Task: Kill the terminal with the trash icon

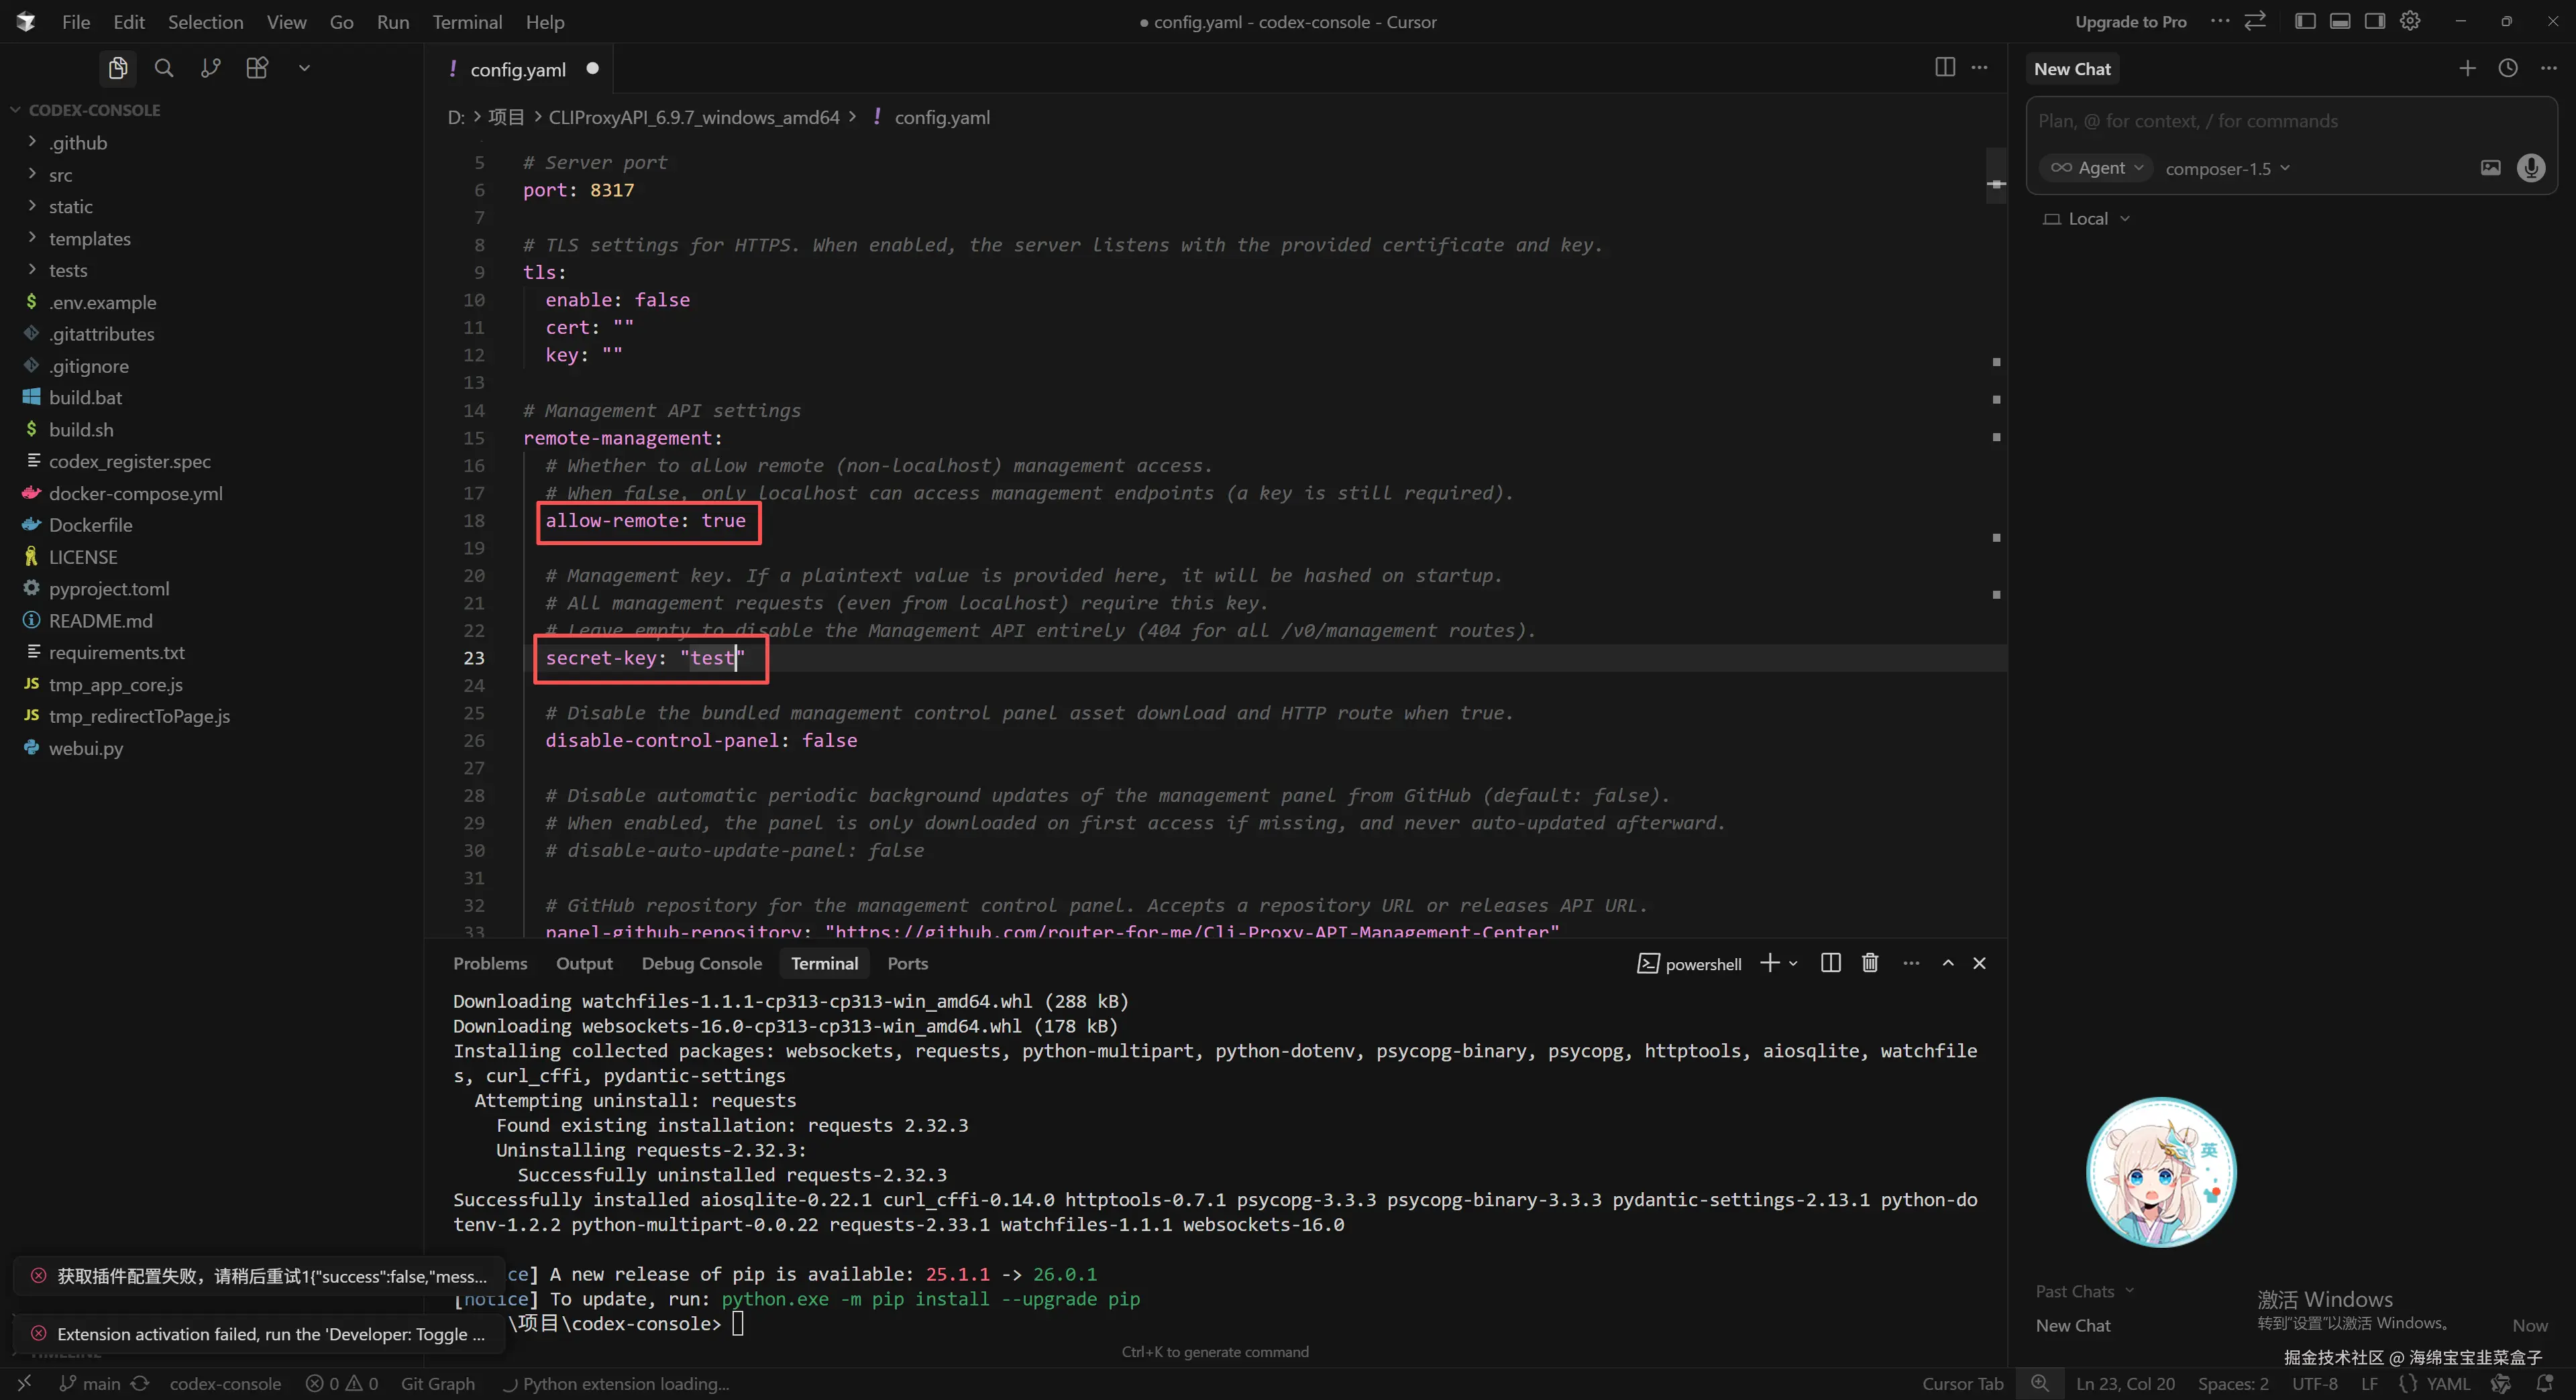Action: [1869, 962]
